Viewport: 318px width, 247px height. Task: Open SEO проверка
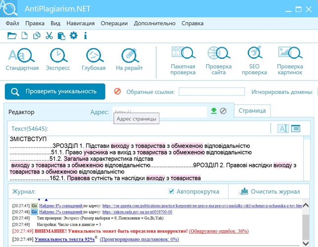coord(254,61)
